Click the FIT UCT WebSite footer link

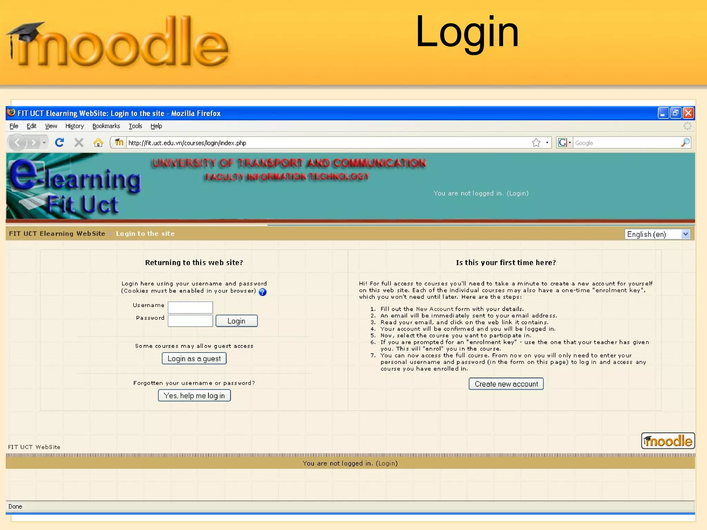(34, 447)
